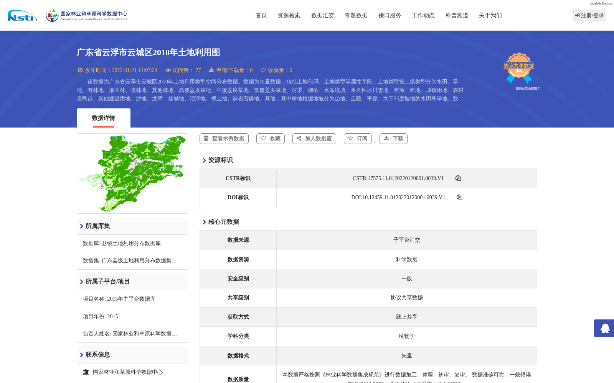Click 数据集: 广东县级土地利用分布数据集 text

pos(127,260)
